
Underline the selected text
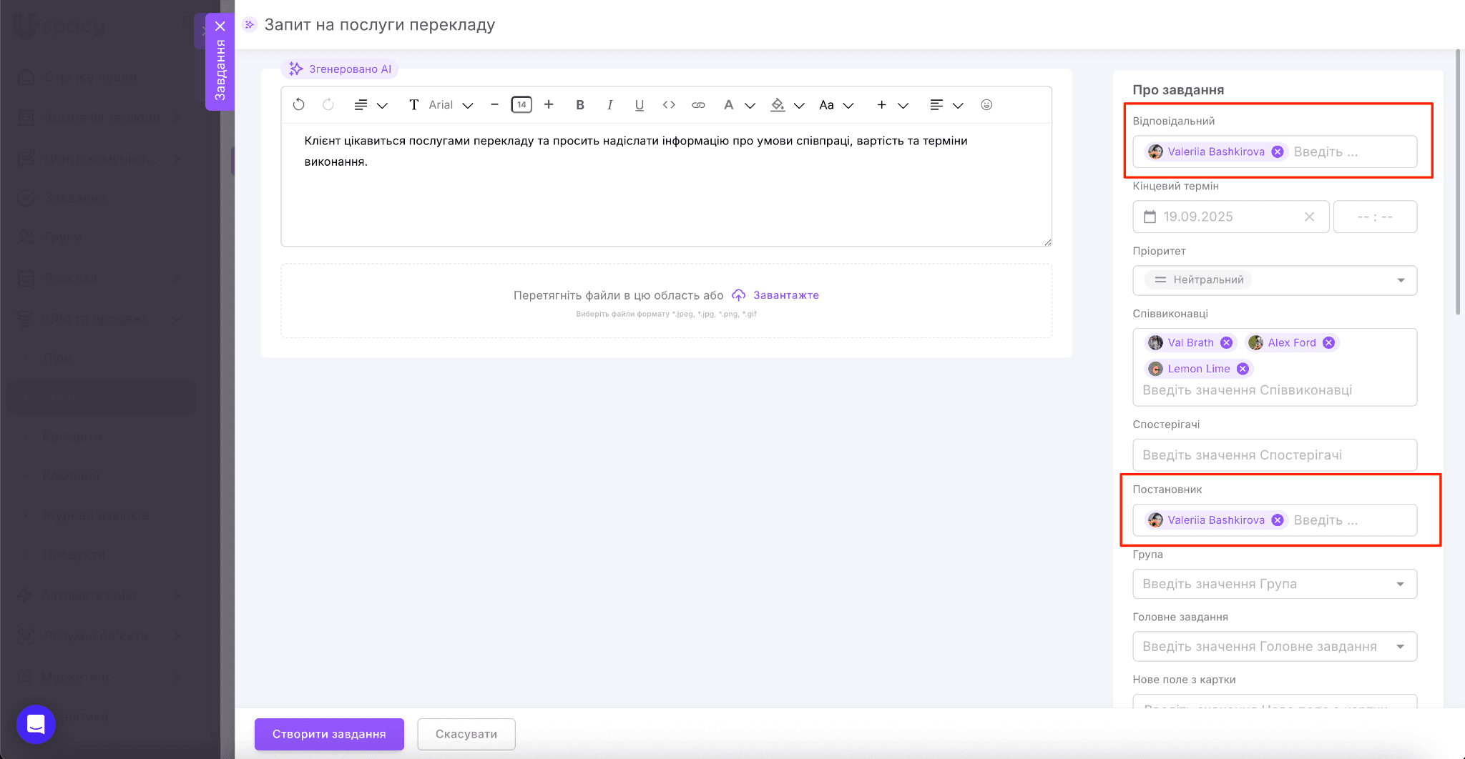639,105
